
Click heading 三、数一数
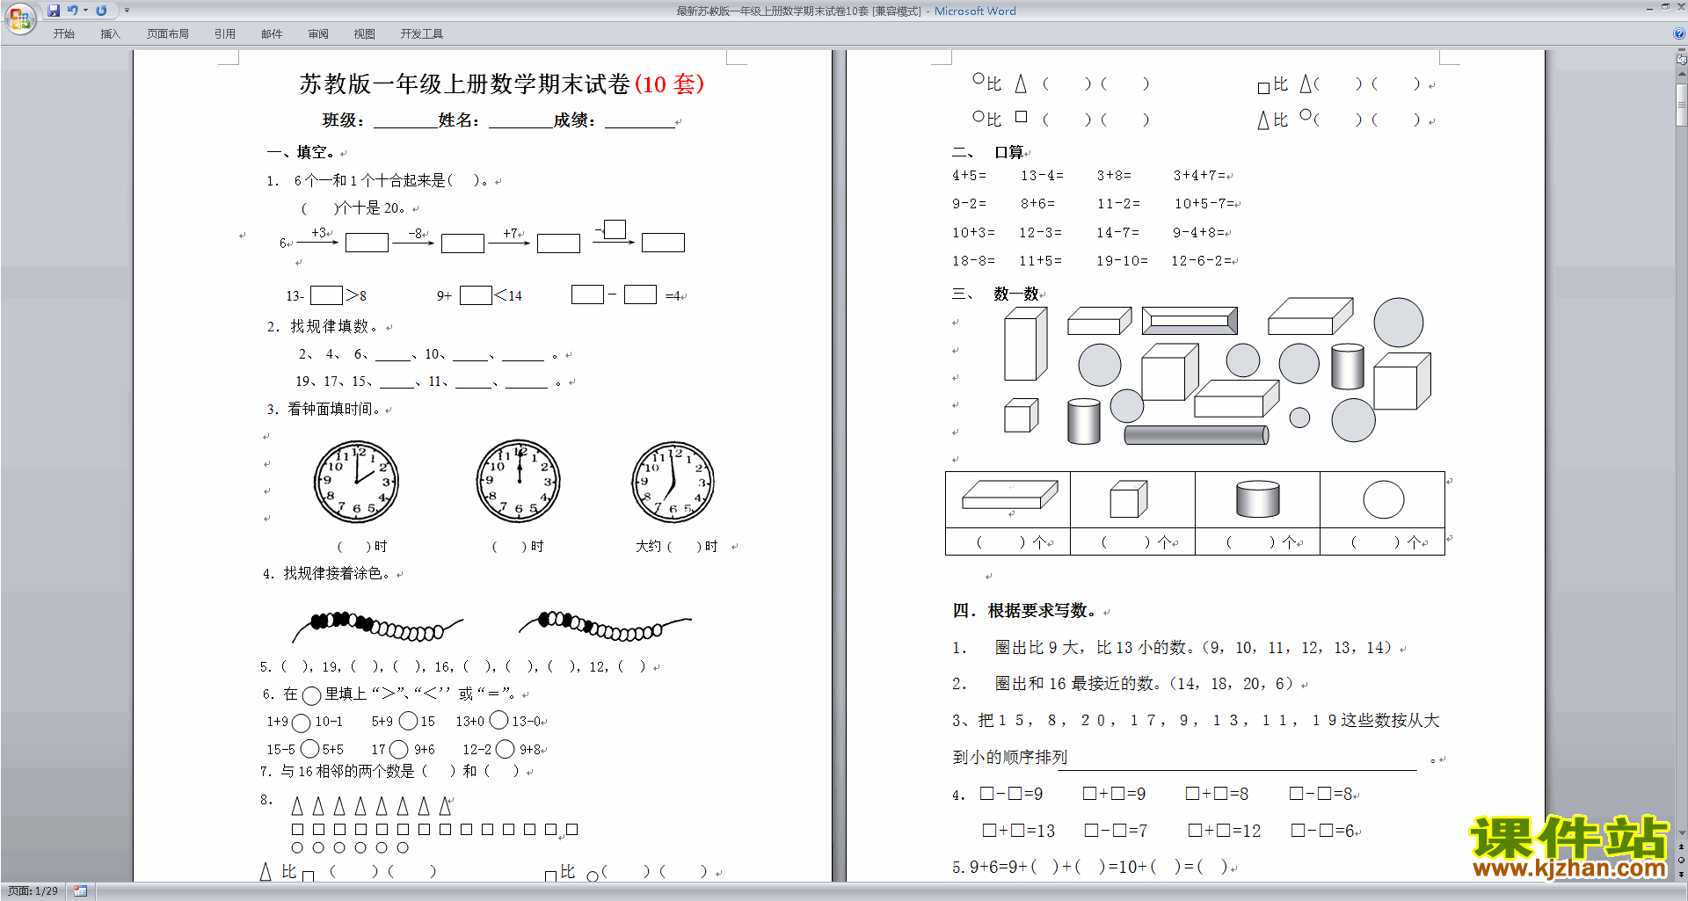point(996,294)
